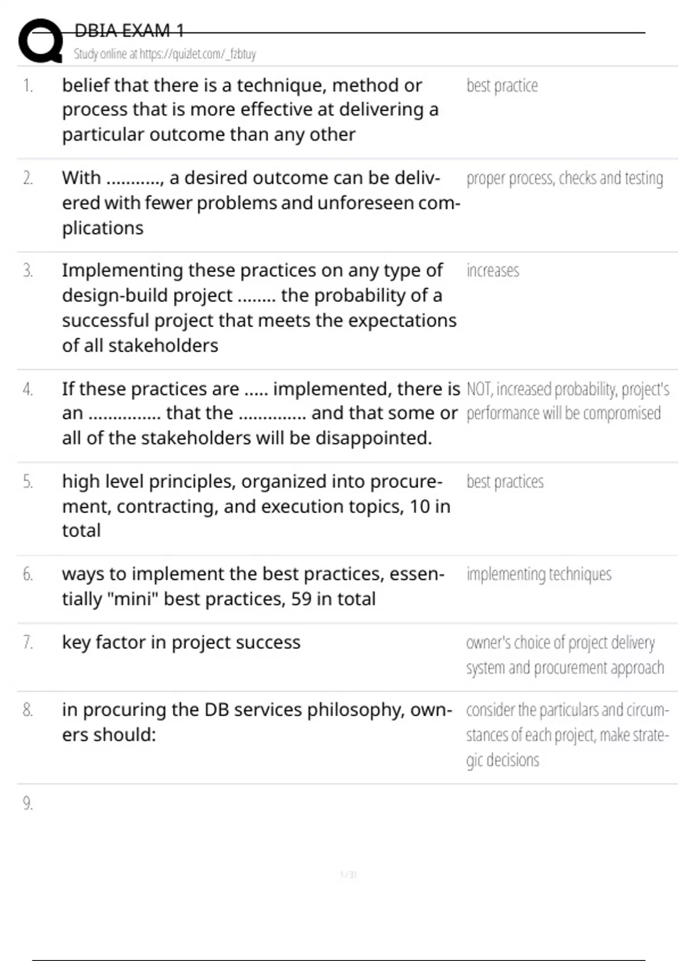
Task: Select answer 'proper process, checks and testing'
Action: pyautogui.click(x=564, y=178)
